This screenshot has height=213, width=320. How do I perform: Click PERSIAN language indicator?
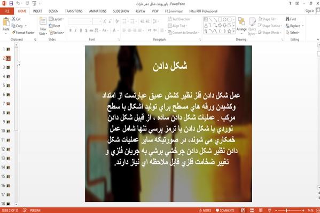click(x=35, y=210)
